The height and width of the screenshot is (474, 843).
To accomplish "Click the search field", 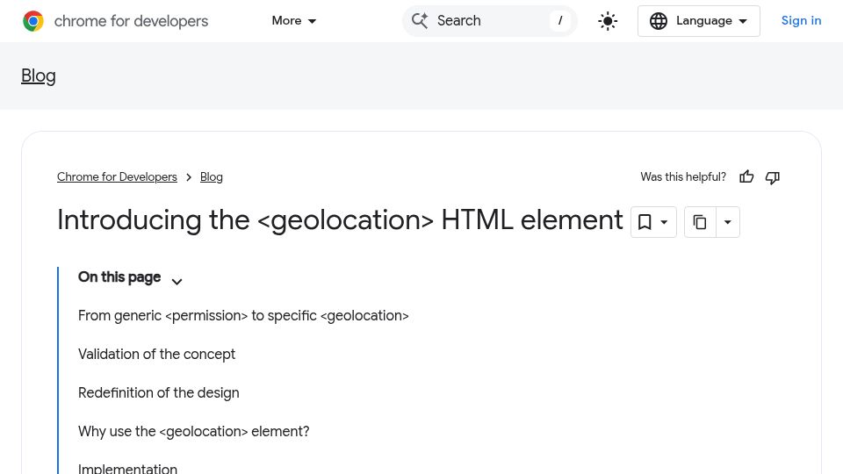I will tap(489, 21).
